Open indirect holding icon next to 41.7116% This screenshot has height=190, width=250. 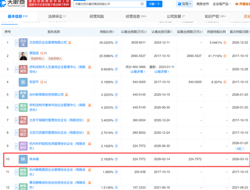tap(225, 56)
